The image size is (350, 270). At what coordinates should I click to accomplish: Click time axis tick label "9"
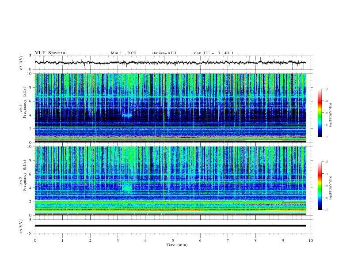coord(283,240)
